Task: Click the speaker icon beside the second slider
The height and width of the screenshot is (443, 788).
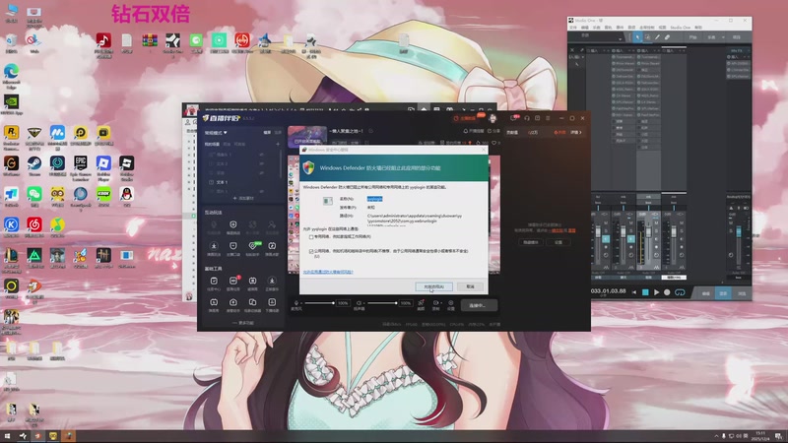Action: (359, 303)
